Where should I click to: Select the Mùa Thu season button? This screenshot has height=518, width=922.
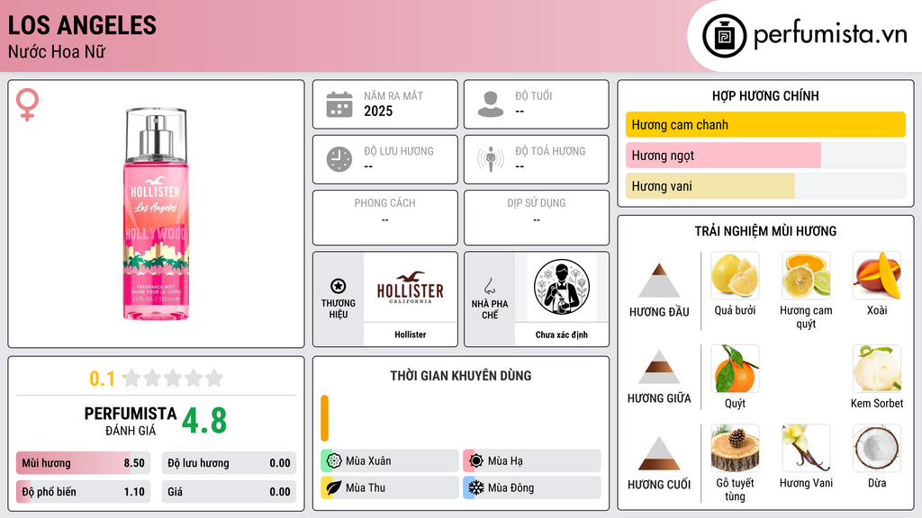click(390, 487)
